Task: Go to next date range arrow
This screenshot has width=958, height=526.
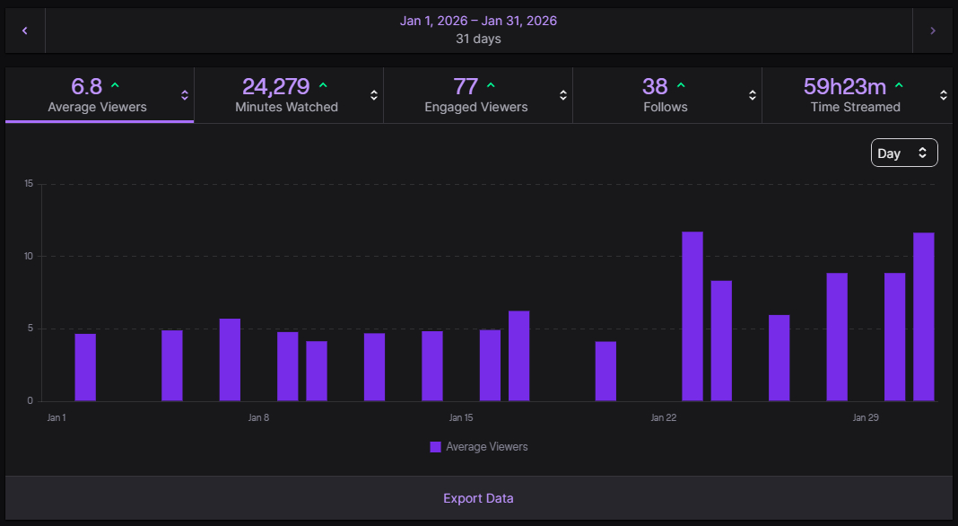Action: (x=933, y=31)
